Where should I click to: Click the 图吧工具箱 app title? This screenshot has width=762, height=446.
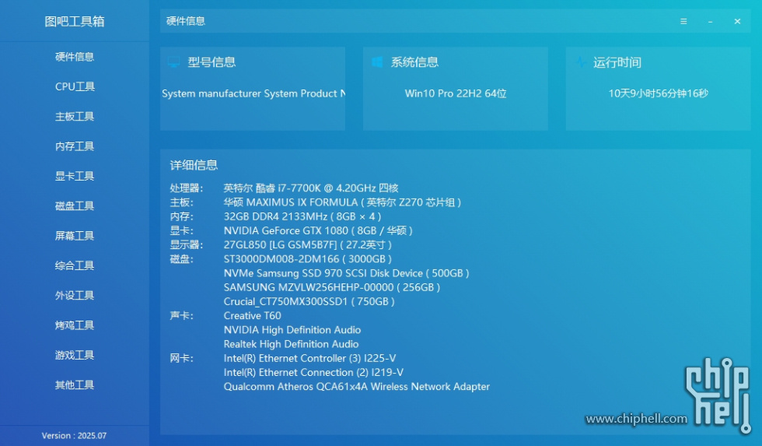click(75, 21)
